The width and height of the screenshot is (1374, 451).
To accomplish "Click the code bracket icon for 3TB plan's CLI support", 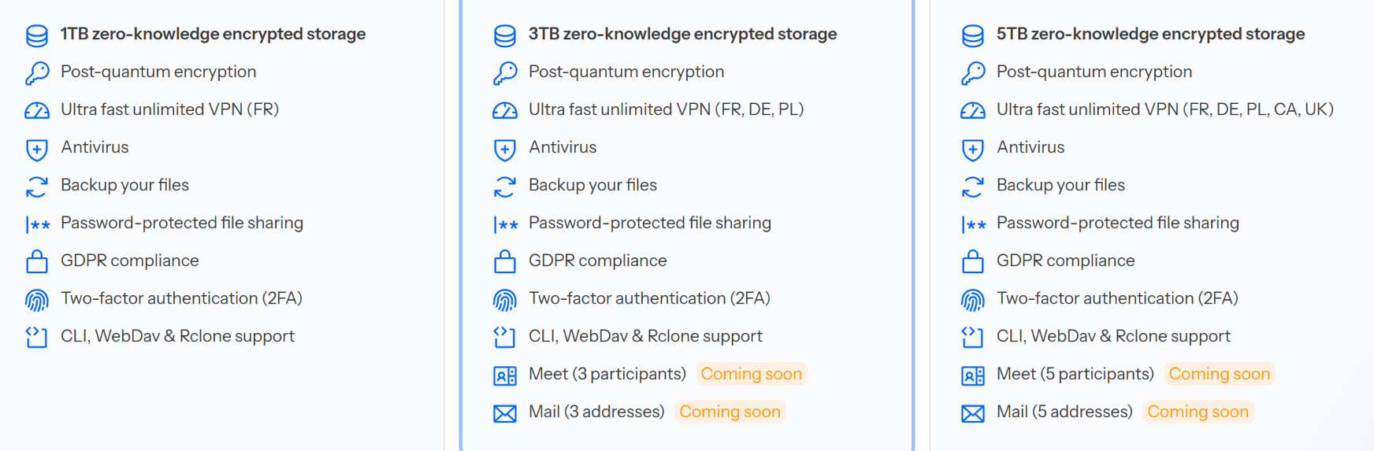I will [505, 337].
